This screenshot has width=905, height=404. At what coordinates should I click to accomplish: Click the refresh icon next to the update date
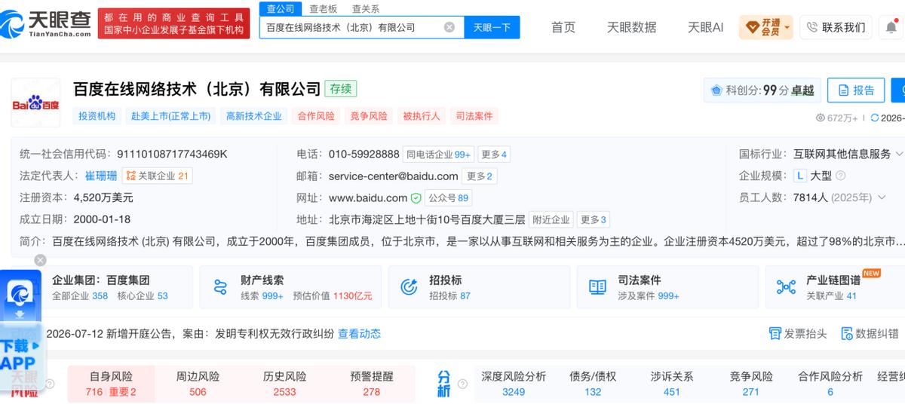(875, 118)
